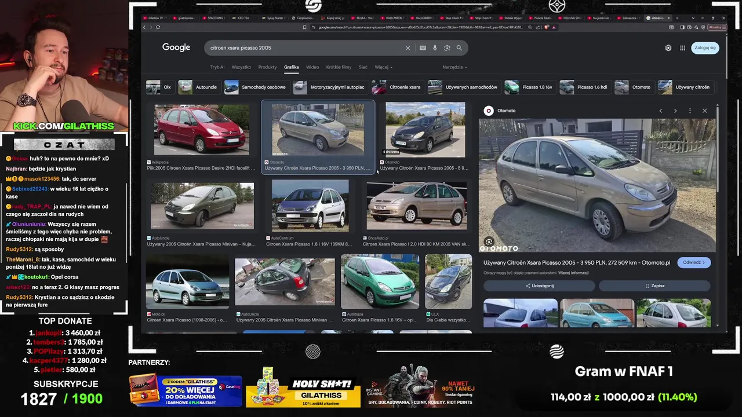The height and width of the screenshot is (417, 742).
Task: Switch to the Wszystko results tab
Action: point(241,67)
